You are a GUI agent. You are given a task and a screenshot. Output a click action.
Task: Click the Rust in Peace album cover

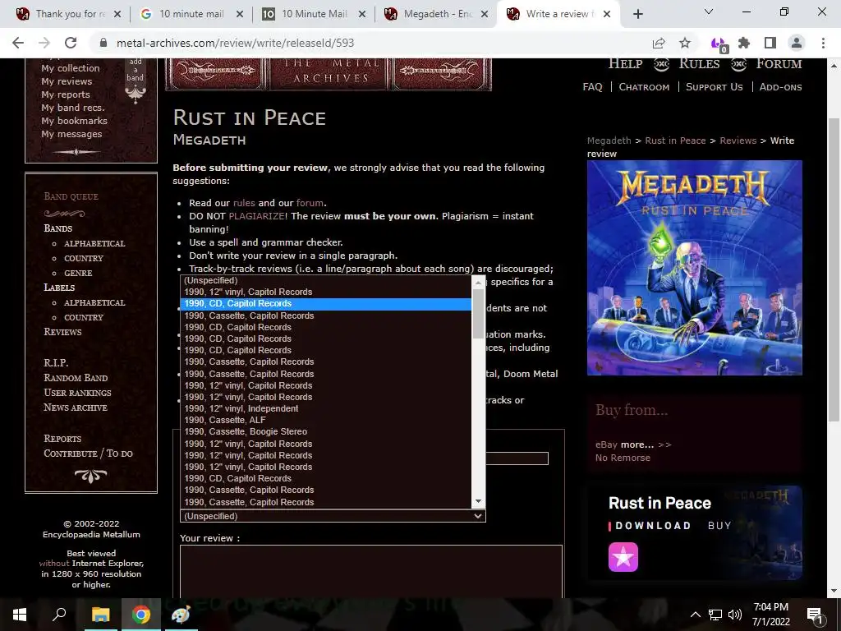[x=695, y=268]
